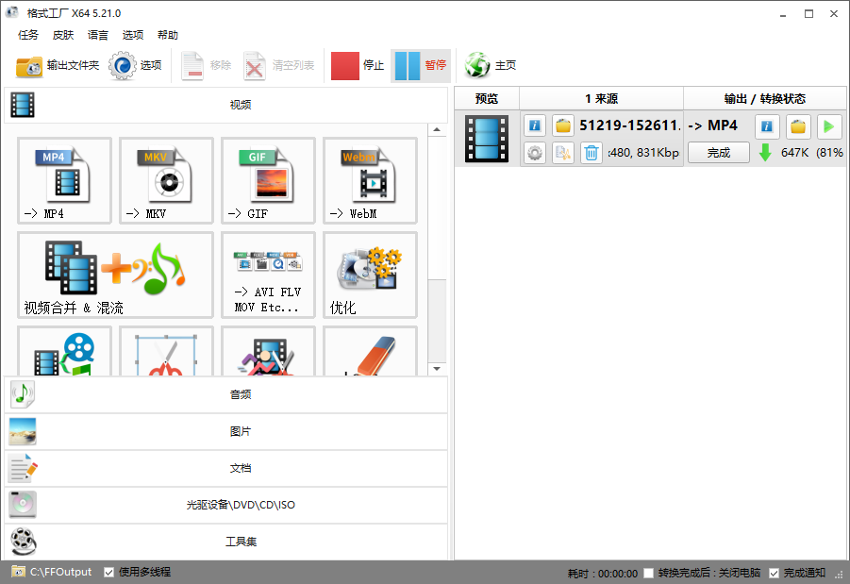Click the source filename 51219-152611
The width and height of the screenshot is (850, 584).
(x=629, y=125)
